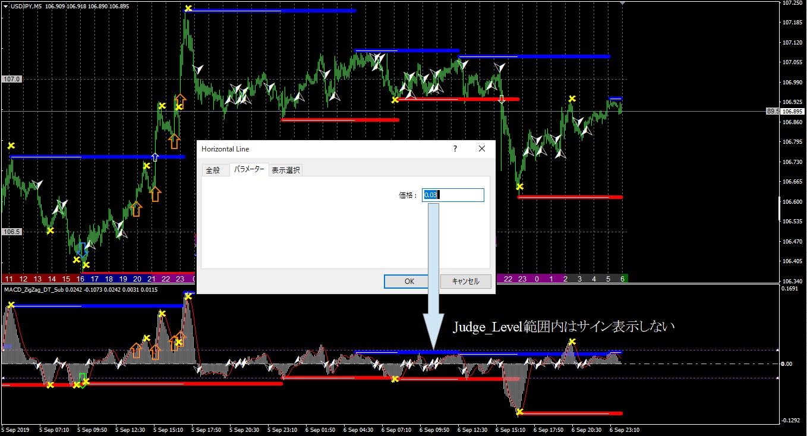
Task: Click the 5 Sep 07:10 time label
Action: point(53,430)
